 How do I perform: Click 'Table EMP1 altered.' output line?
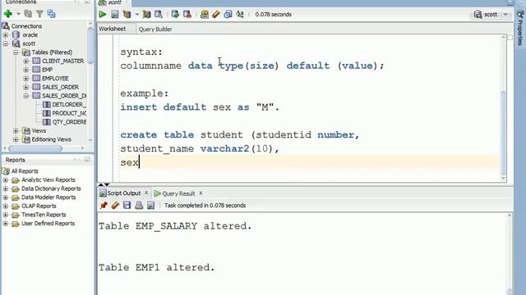156,267
